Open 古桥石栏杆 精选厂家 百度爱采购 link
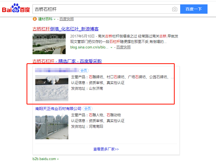216x165 pixels. [x=67, y=61]
